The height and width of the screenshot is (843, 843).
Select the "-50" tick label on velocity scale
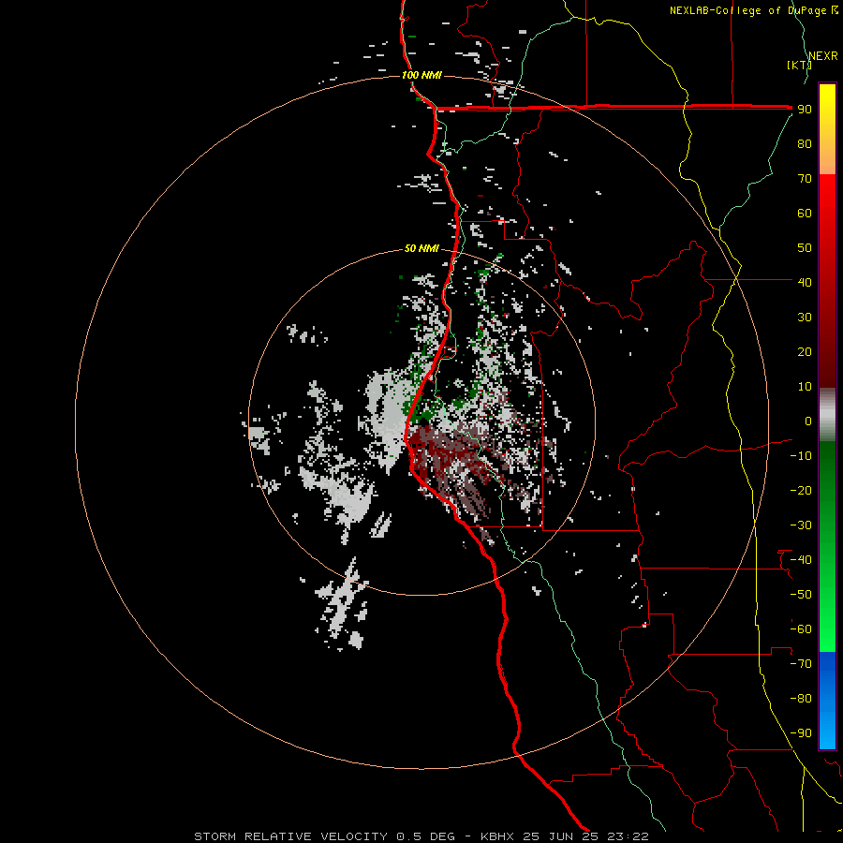801,595
